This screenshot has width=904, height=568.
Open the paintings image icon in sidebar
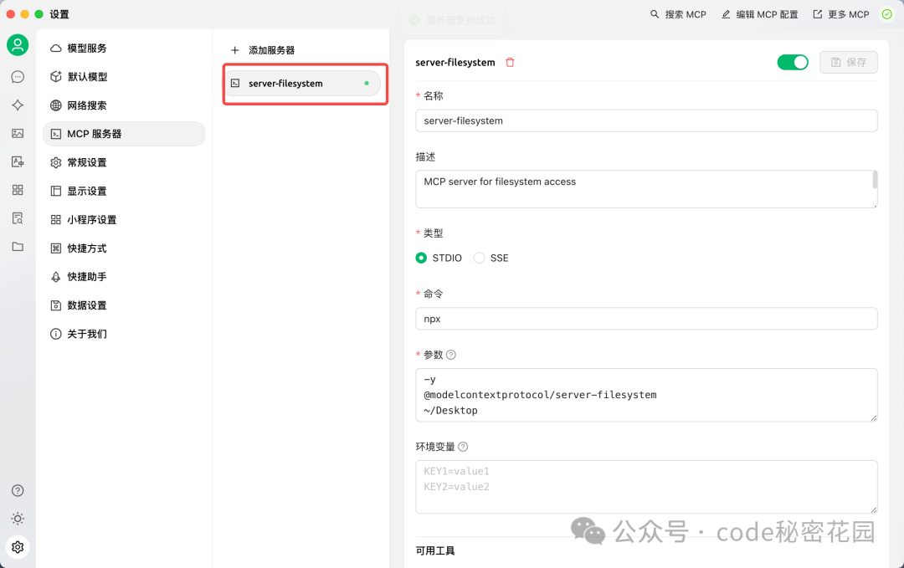[x=18, y=133]
